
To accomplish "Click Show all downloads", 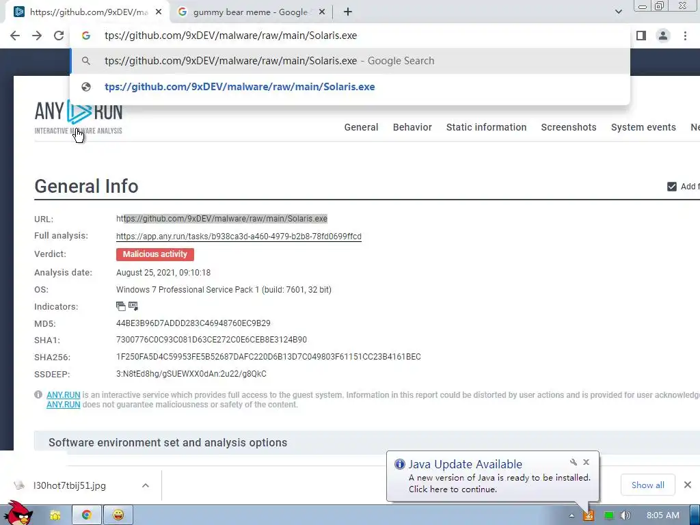I will 648,485.
